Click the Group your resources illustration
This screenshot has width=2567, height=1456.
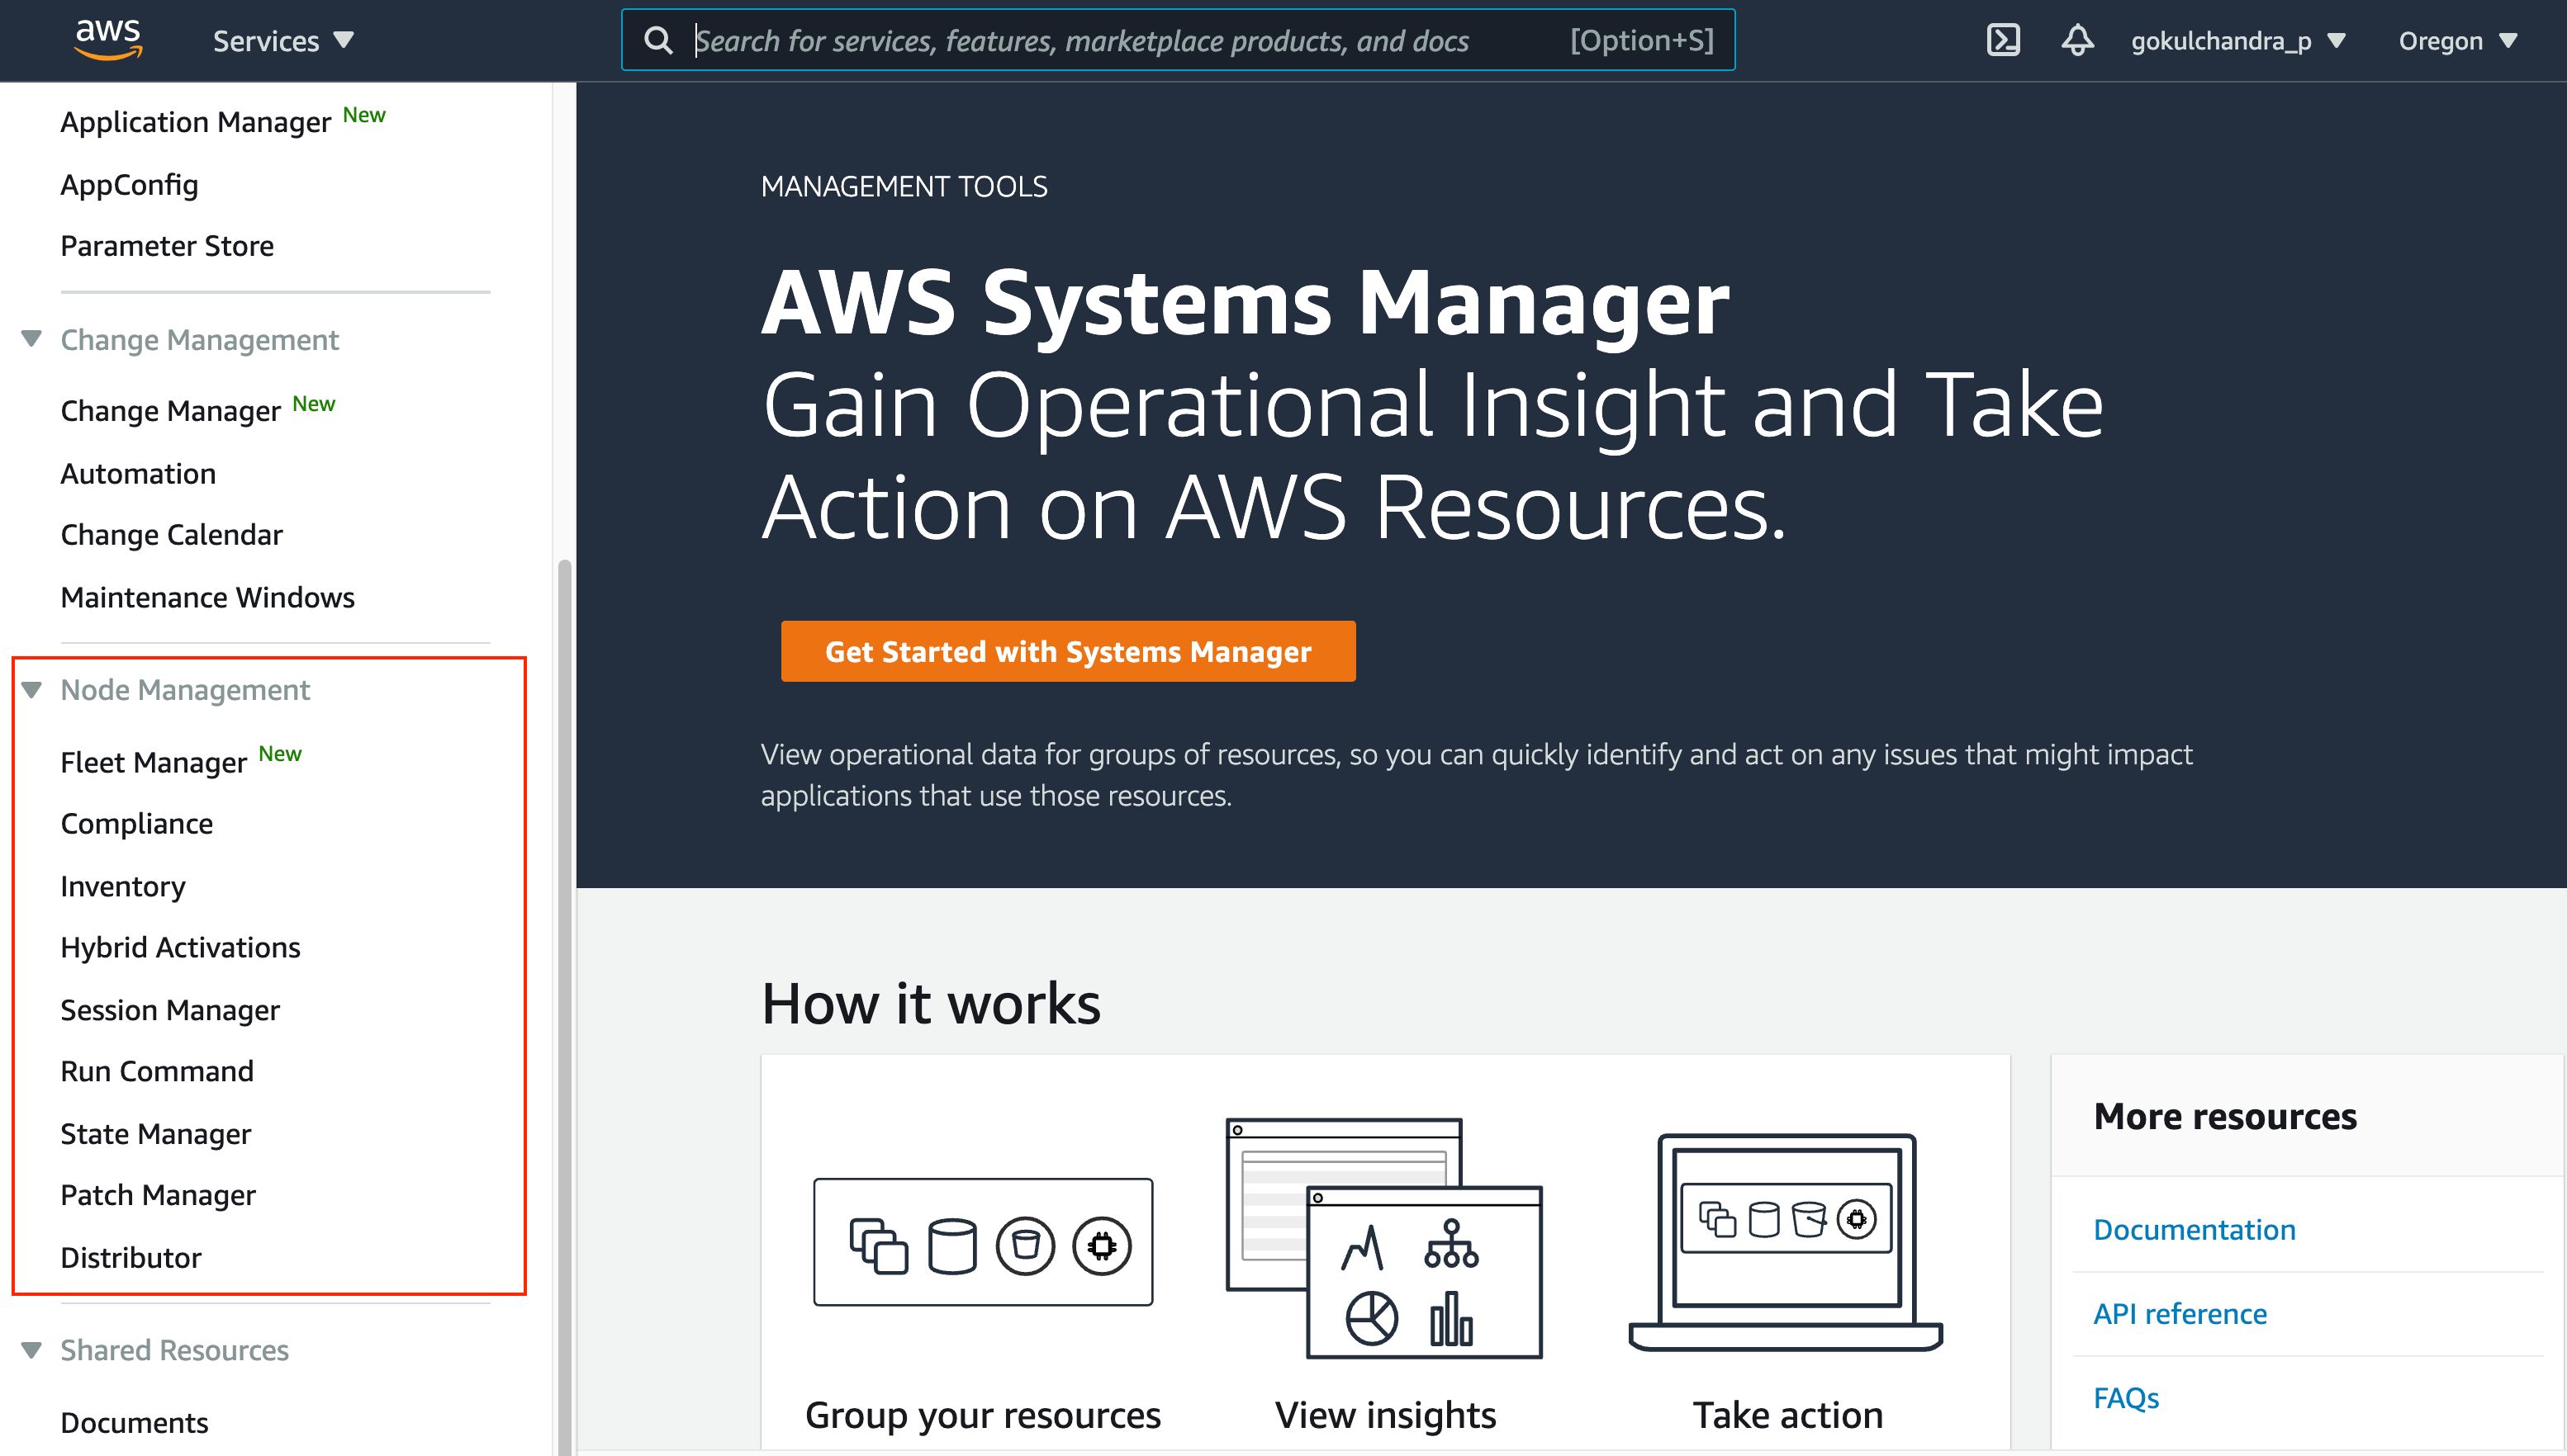982,1241
